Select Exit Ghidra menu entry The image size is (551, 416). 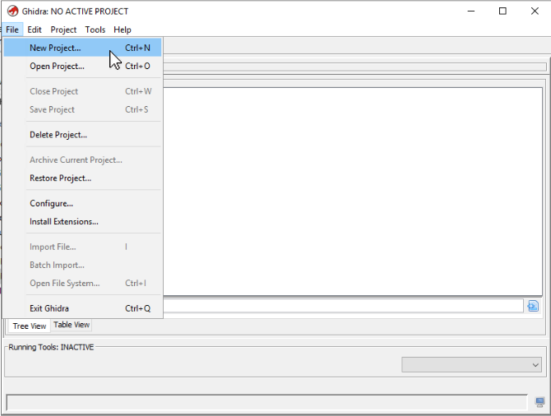pyautogui.click(x=82, y=308)
